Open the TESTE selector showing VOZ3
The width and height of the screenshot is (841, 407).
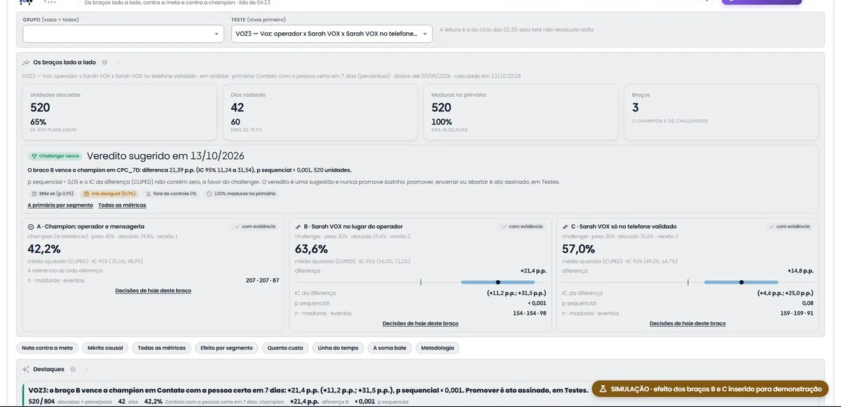tap(331, 34)
